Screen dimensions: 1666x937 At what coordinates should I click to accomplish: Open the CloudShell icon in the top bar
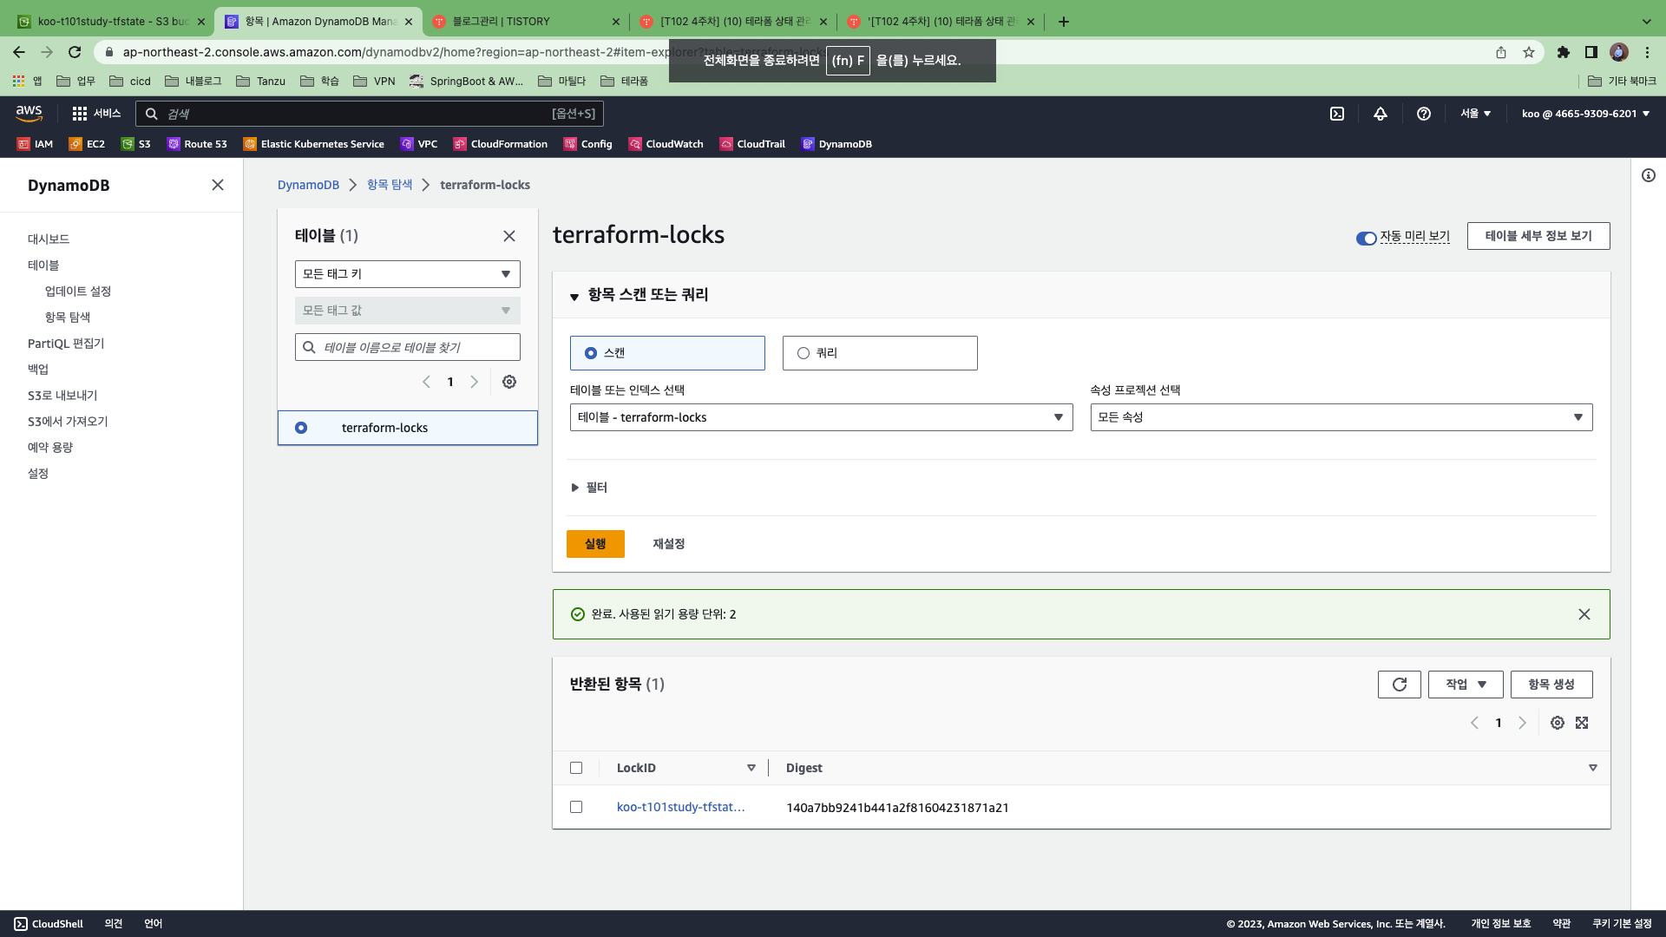pos(1337,114)
